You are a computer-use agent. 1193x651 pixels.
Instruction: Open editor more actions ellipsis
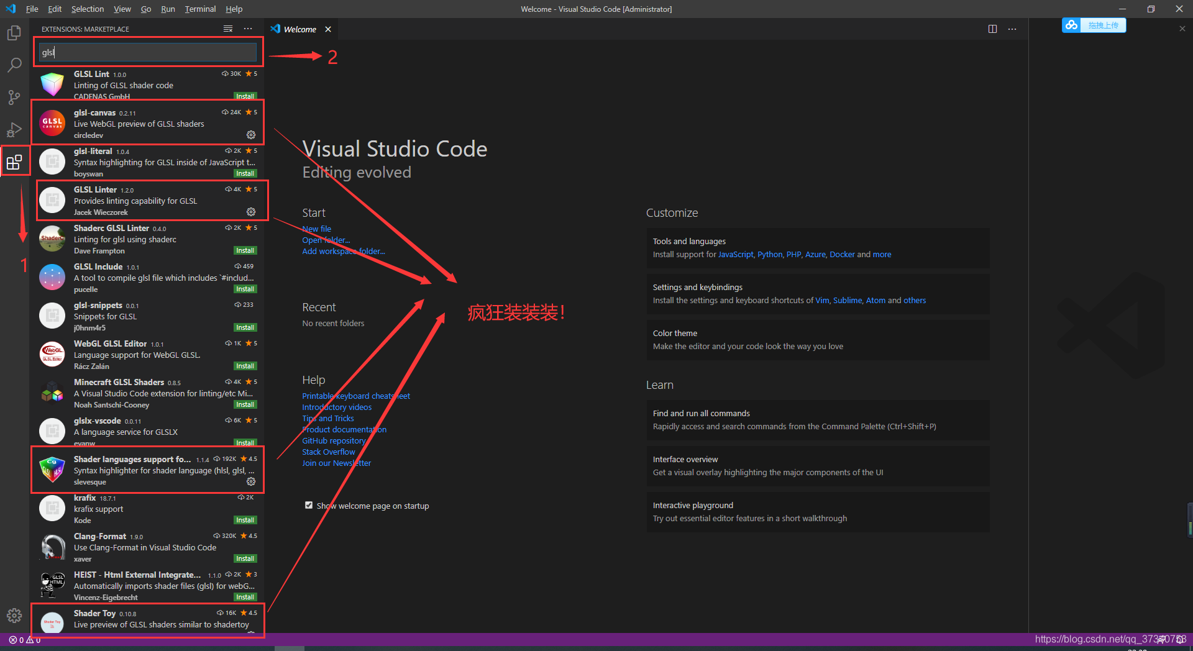click(1012, 29)
